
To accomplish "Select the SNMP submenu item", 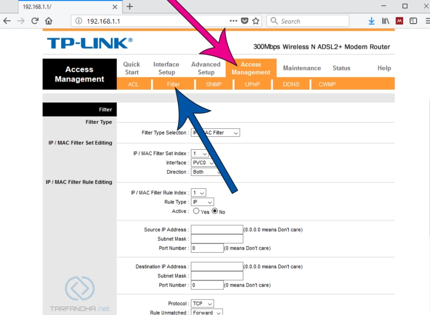I will click(x=214, y=84).
